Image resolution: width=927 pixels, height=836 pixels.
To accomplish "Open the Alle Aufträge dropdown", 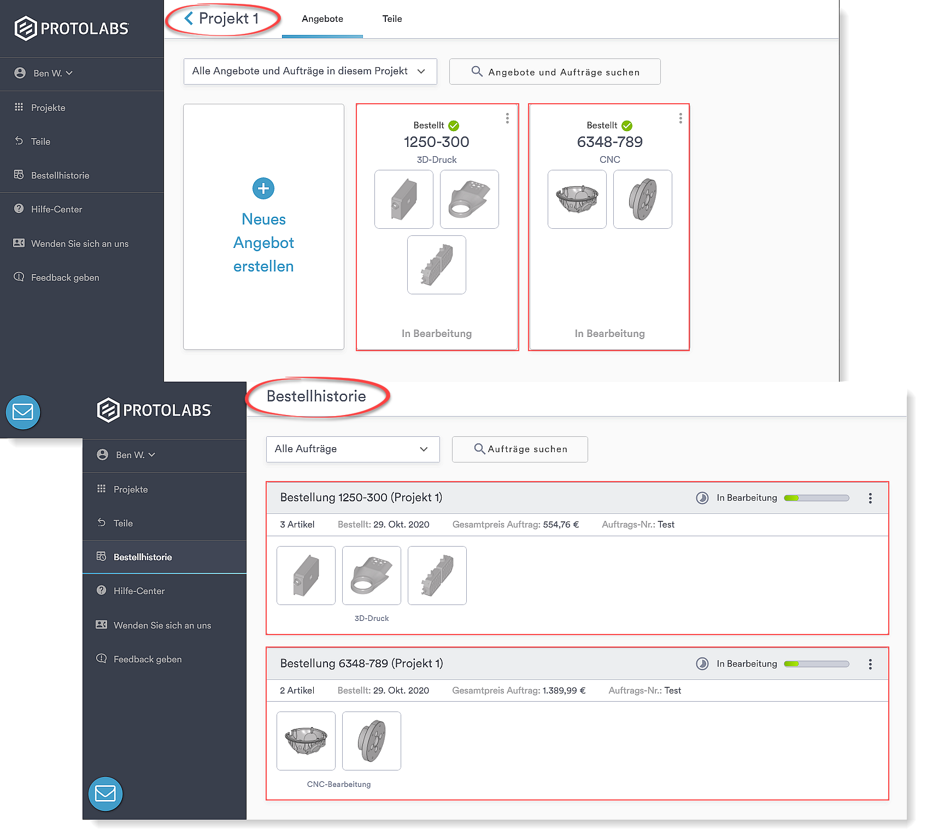I will [x=353, y=449].
